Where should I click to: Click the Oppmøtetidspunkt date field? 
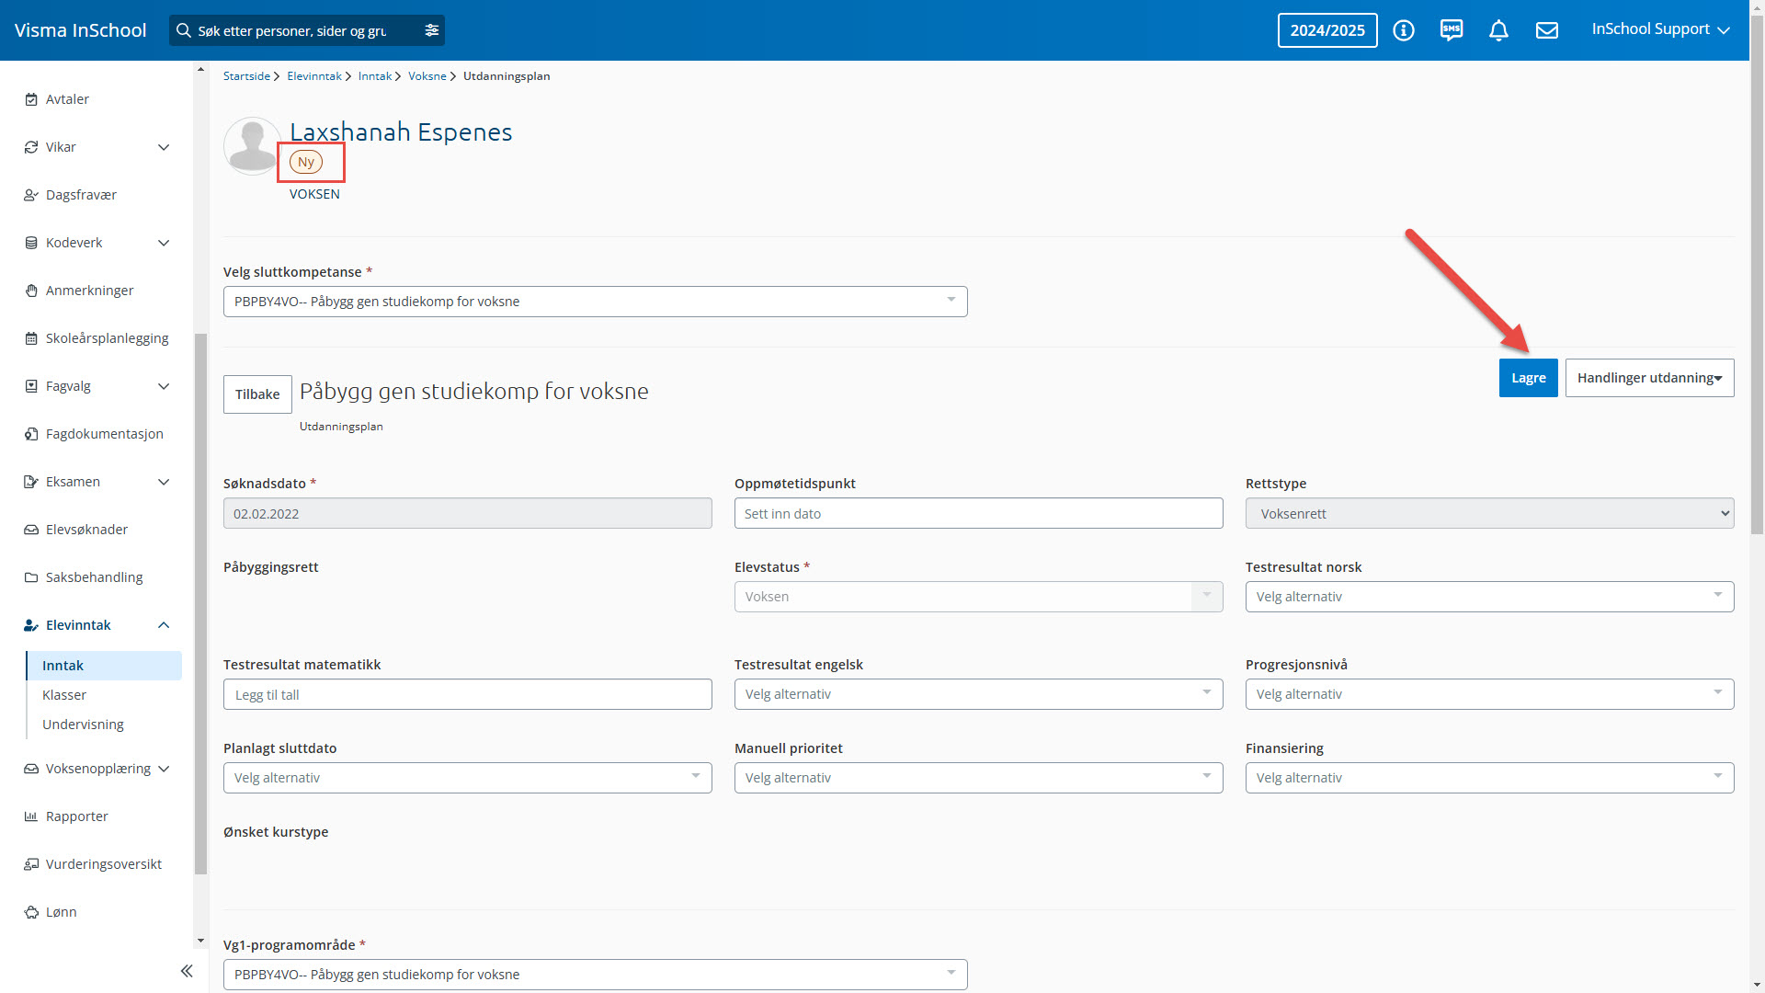pos(978,514)
